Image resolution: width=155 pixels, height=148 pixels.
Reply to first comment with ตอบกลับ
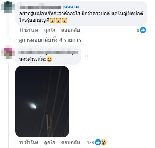[71, 30]
